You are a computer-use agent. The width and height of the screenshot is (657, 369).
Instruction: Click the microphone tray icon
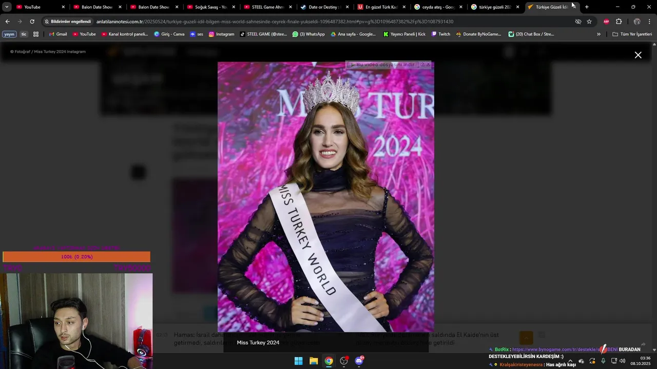(x=603, y=361)
